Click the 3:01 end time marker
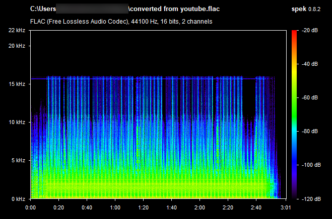332x219 pixels. pyautogui.click(x=286, y=207)
